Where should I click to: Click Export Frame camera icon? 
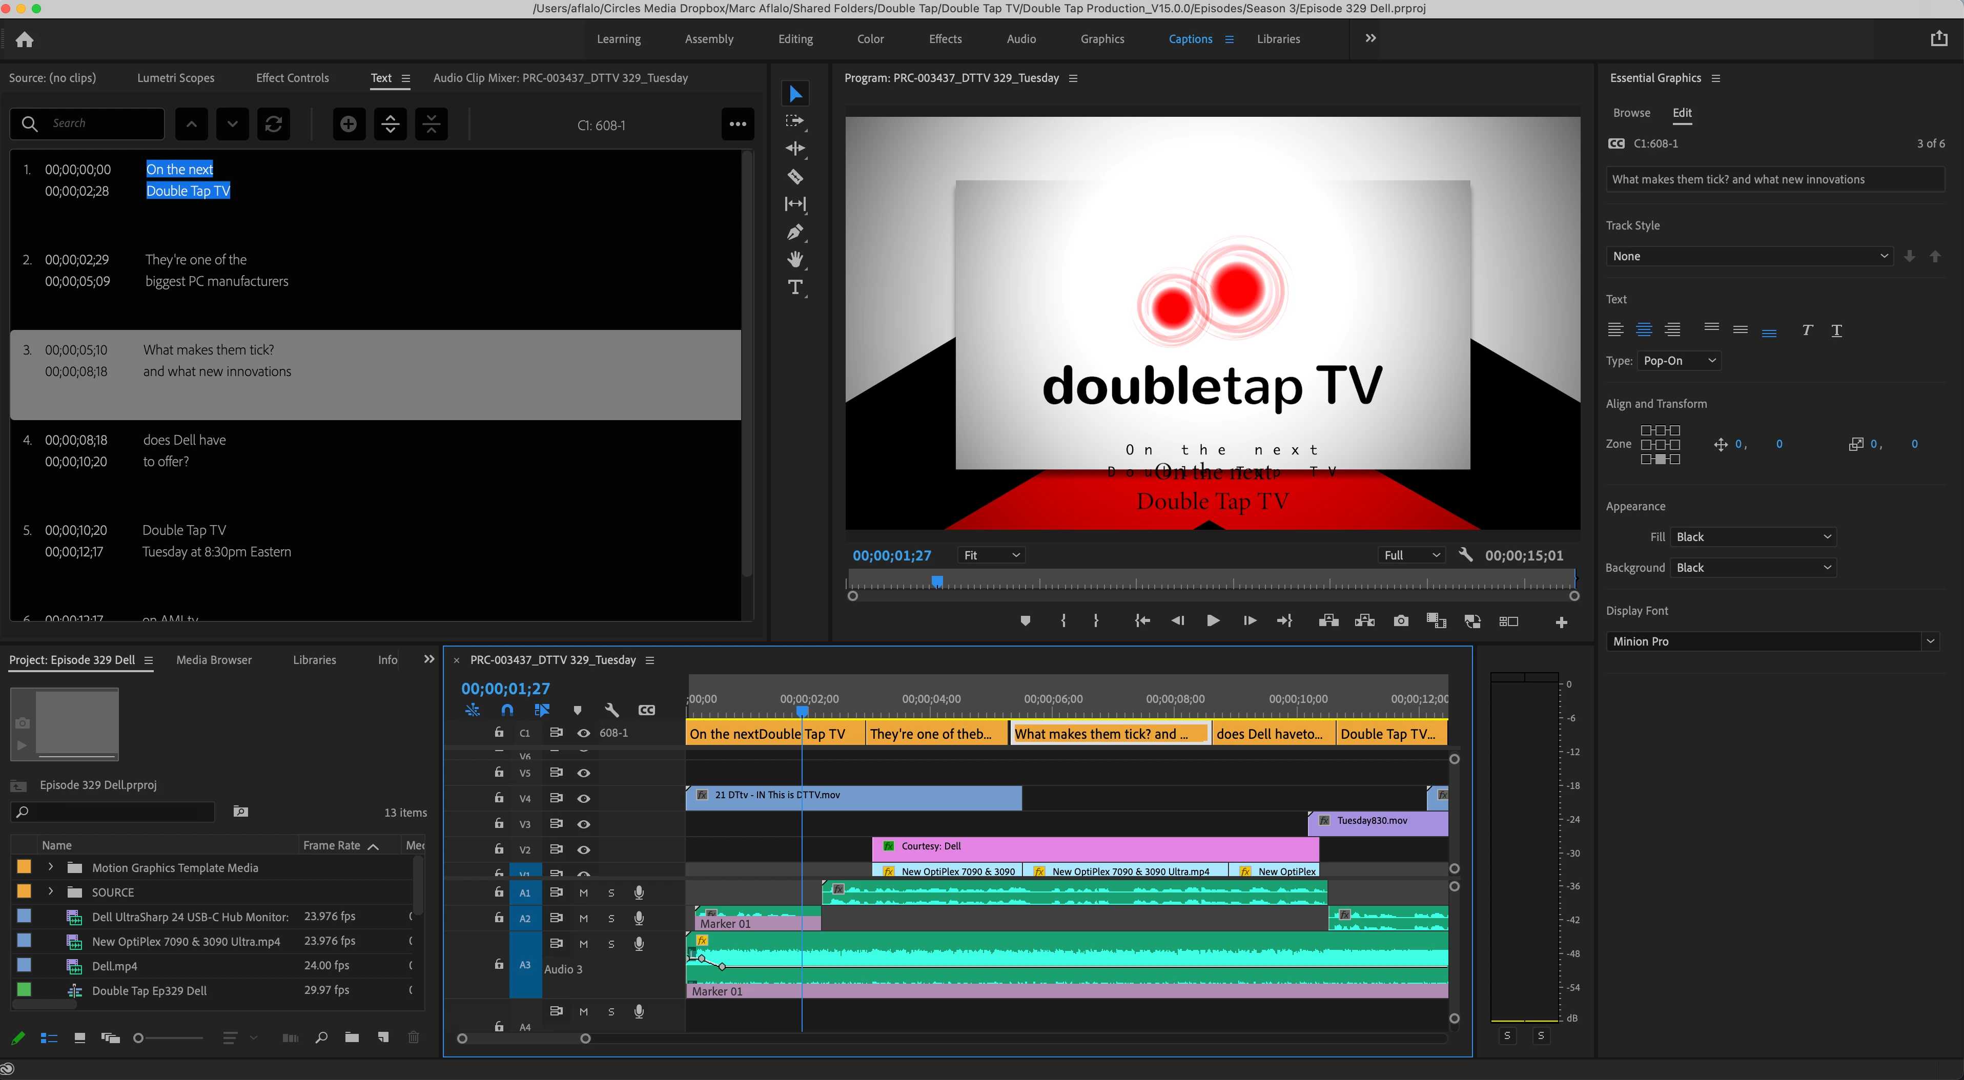[x=1401, y=621]
